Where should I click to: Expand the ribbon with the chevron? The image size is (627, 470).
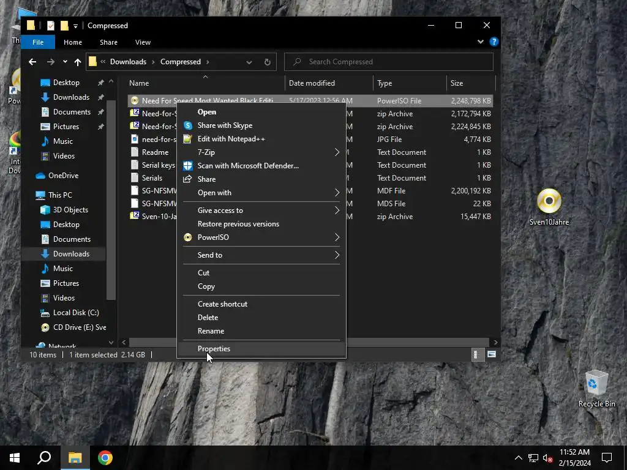click(x=481, y=42)
